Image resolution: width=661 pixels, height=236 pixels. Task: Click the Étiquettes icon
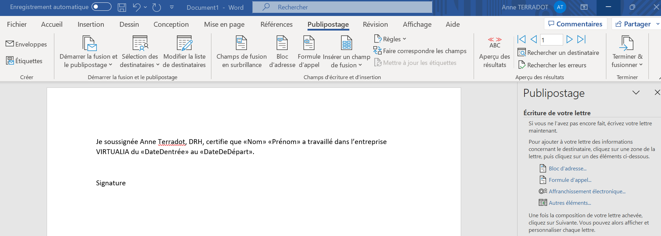pyautogui.click(x=10, y=61)
